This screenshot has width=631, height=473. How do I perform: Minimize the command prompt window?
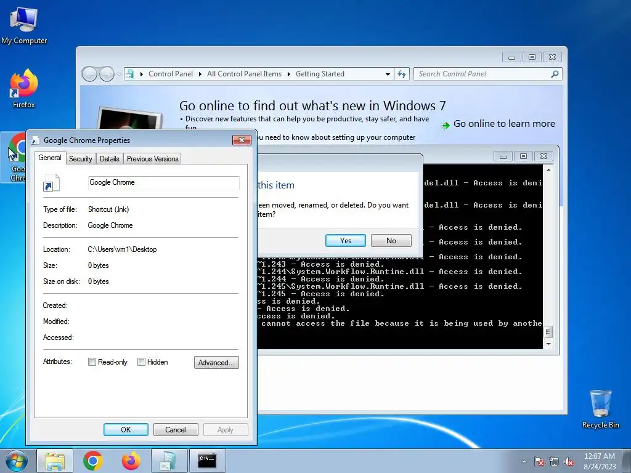[x=503, y=156]
